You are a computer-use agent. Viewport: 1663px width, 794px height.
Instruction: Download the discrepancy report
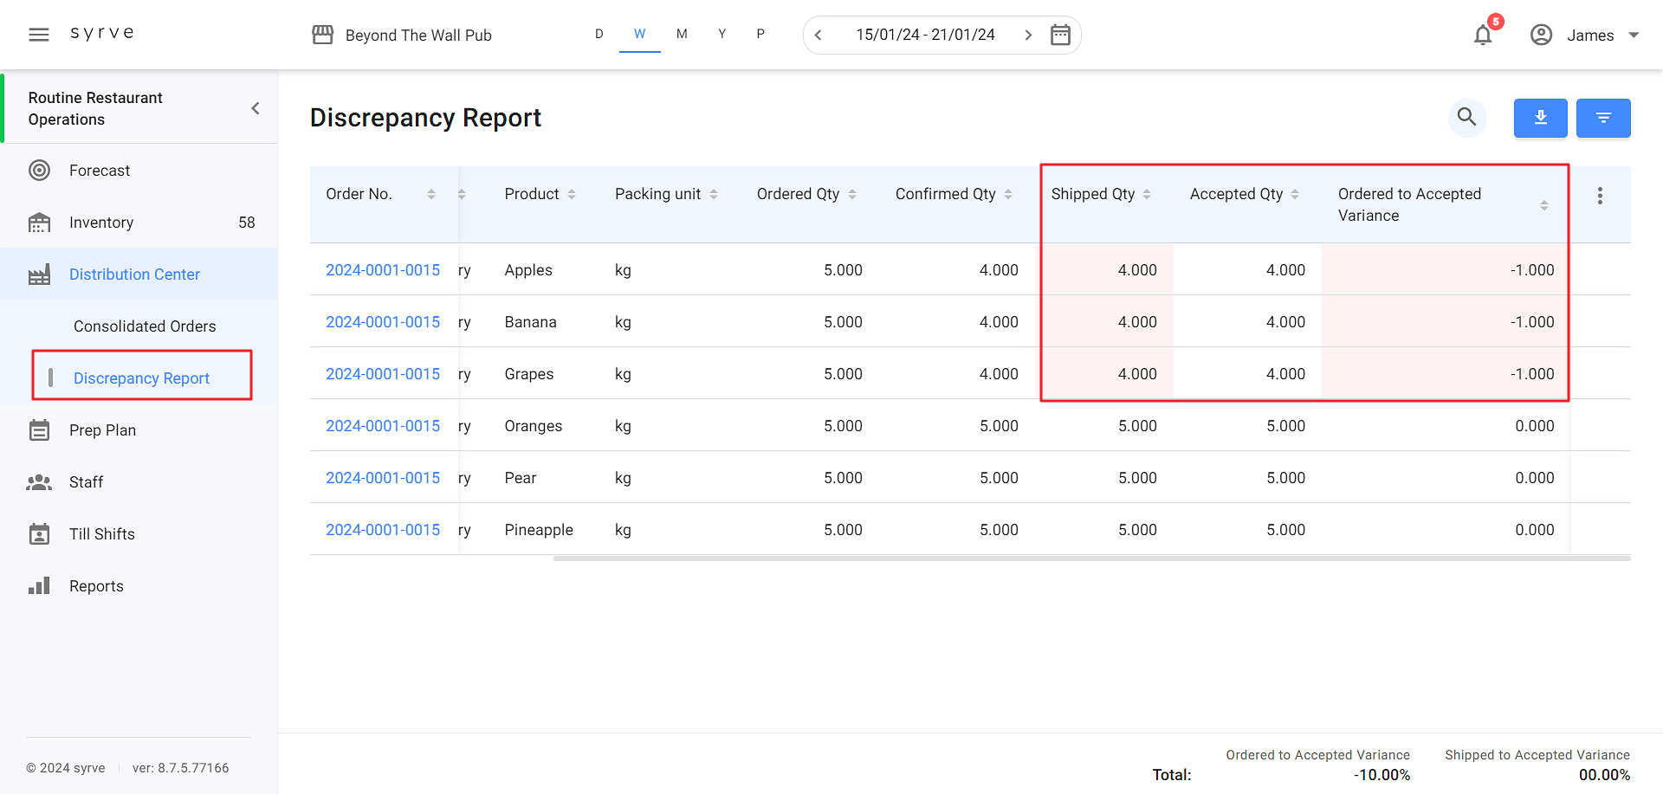click(x=1540, y=118)
